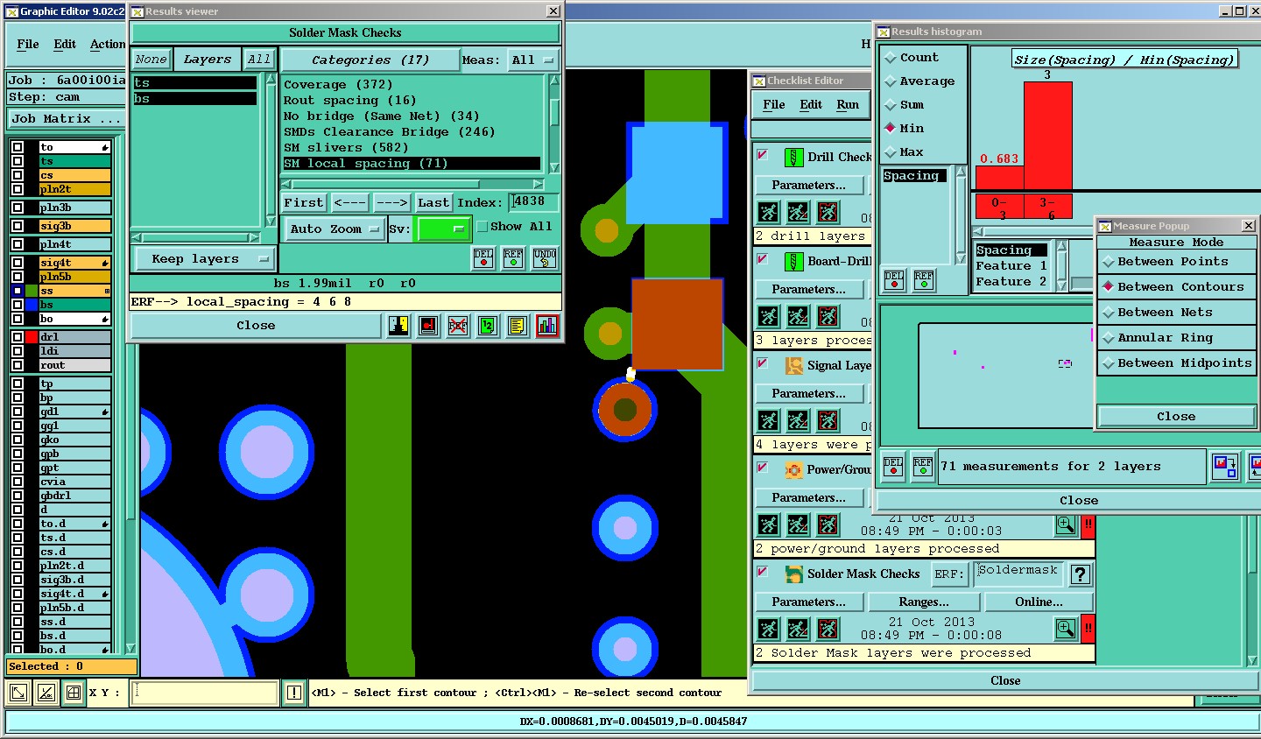The image size is (1261, 739).
Task: Click the UNDO icon in Results viewer
Action: pyautogui.click(x=545, y=257)
